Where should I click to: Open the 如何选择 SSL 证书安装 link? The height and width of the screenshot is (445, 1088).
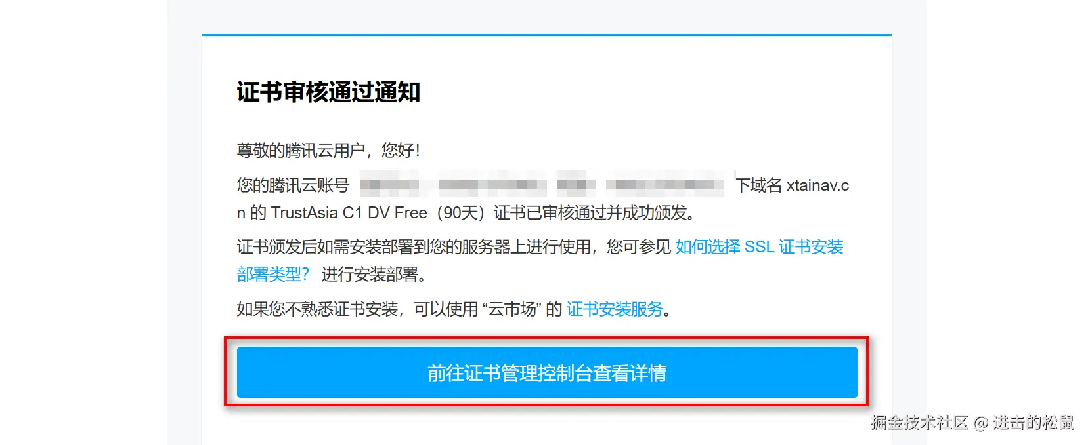pyautogui.click(x=759, y=247)
